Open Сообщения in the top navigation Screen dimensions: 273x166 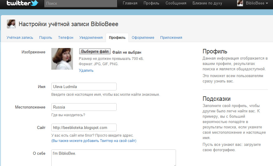click(x=176, y=3)
